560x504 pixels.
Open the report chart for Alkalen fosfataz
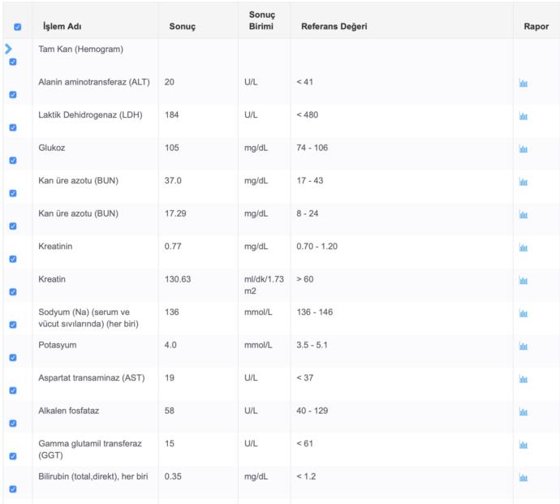(523, 411)
